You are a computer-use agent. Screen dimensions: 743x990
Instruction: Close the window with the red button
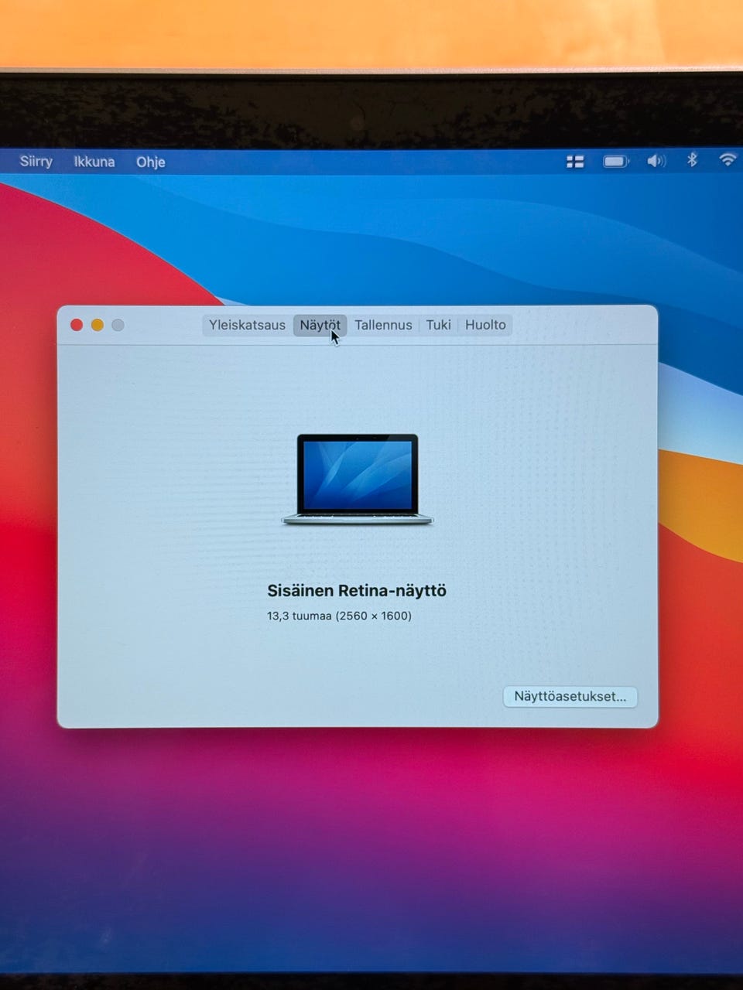(x=77, y=325)
